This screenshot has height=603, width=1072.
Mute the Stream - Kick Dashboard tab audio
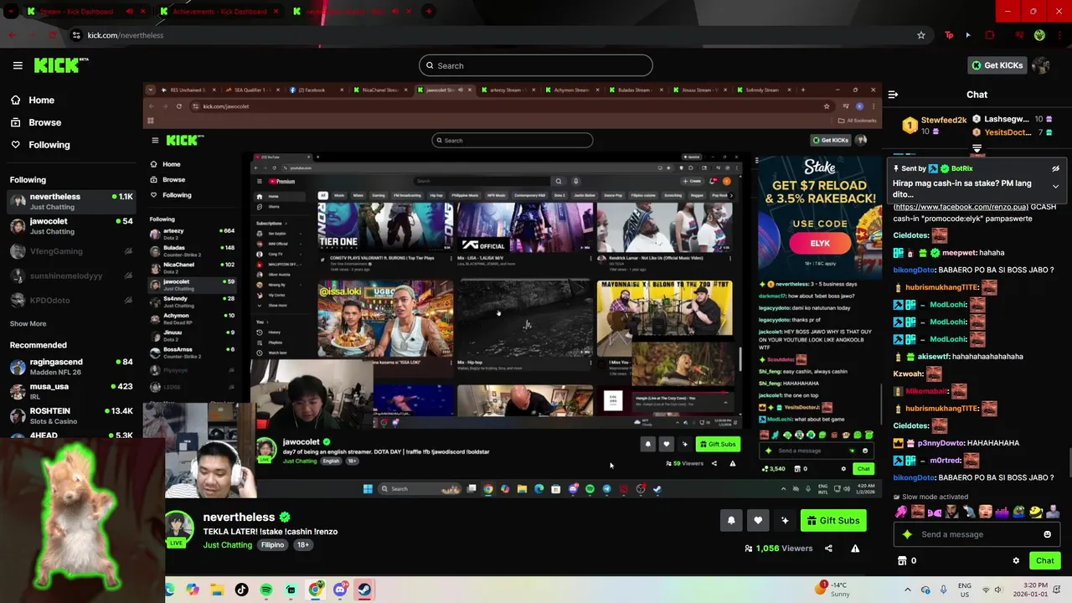coord(129,12)
